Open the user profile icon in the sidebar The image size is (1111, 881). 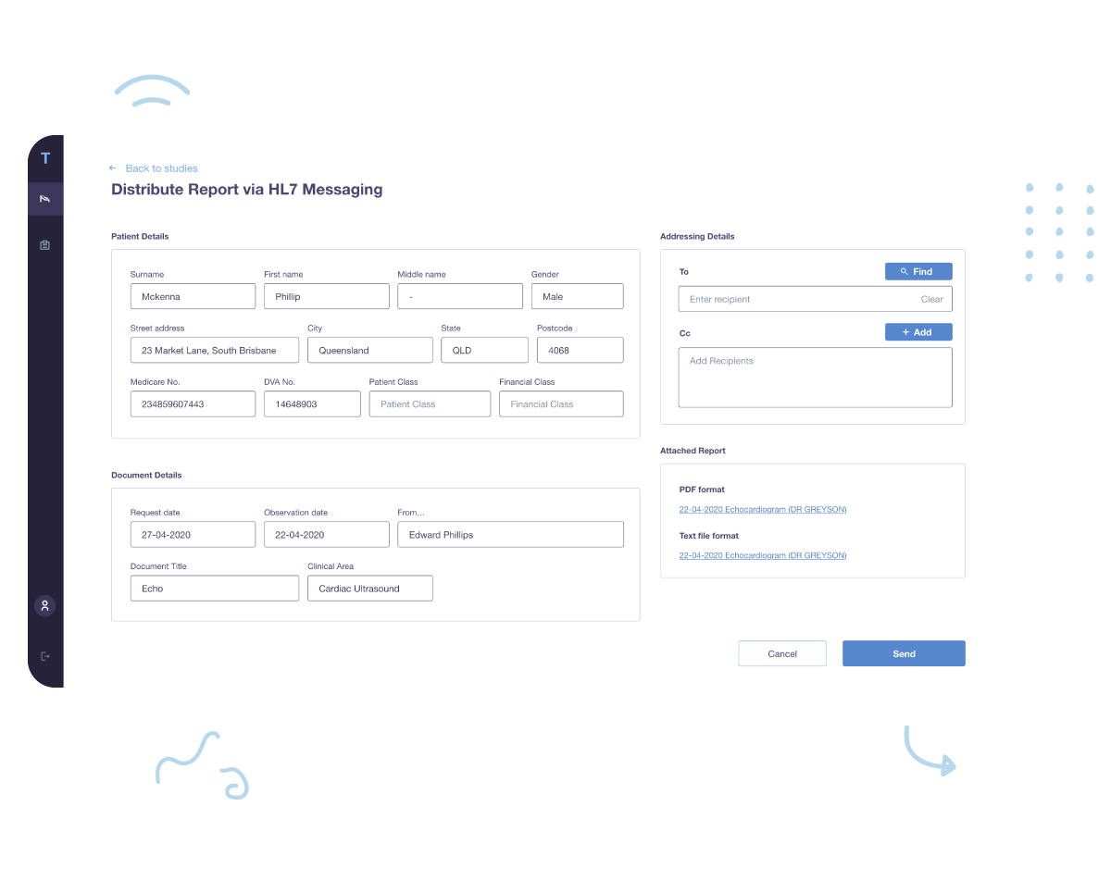coord(45,606)
